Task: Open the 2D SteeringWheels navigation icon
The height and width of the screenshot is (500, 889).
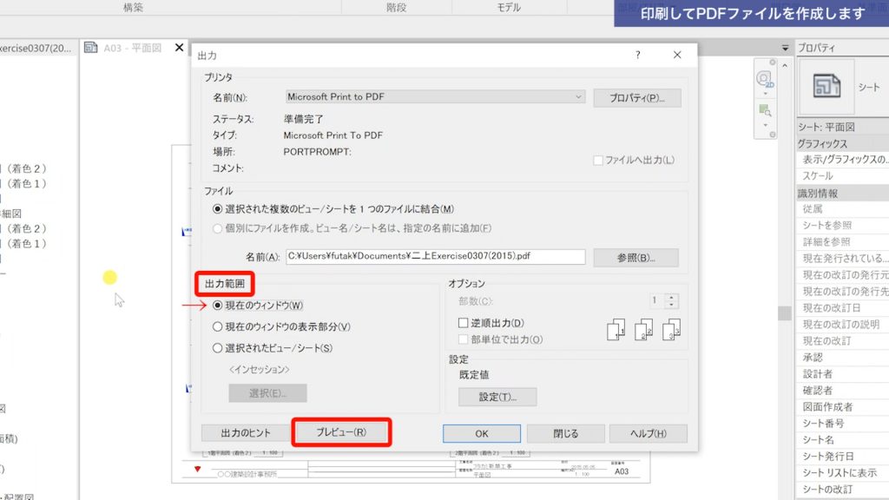Action: pyautogui.click(x=764, y=78)
